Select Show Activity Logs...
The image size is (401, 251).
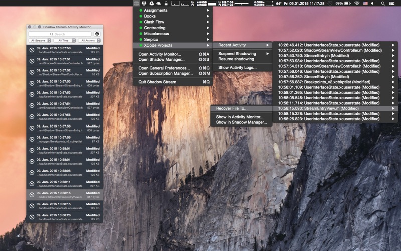click(x=243, y=68)
